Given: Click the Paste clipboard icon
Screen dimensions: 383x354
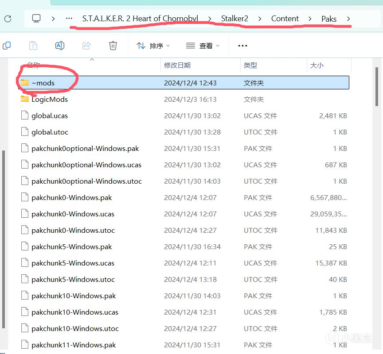Looking at the screenshot, I should click(x=33, y=46).
